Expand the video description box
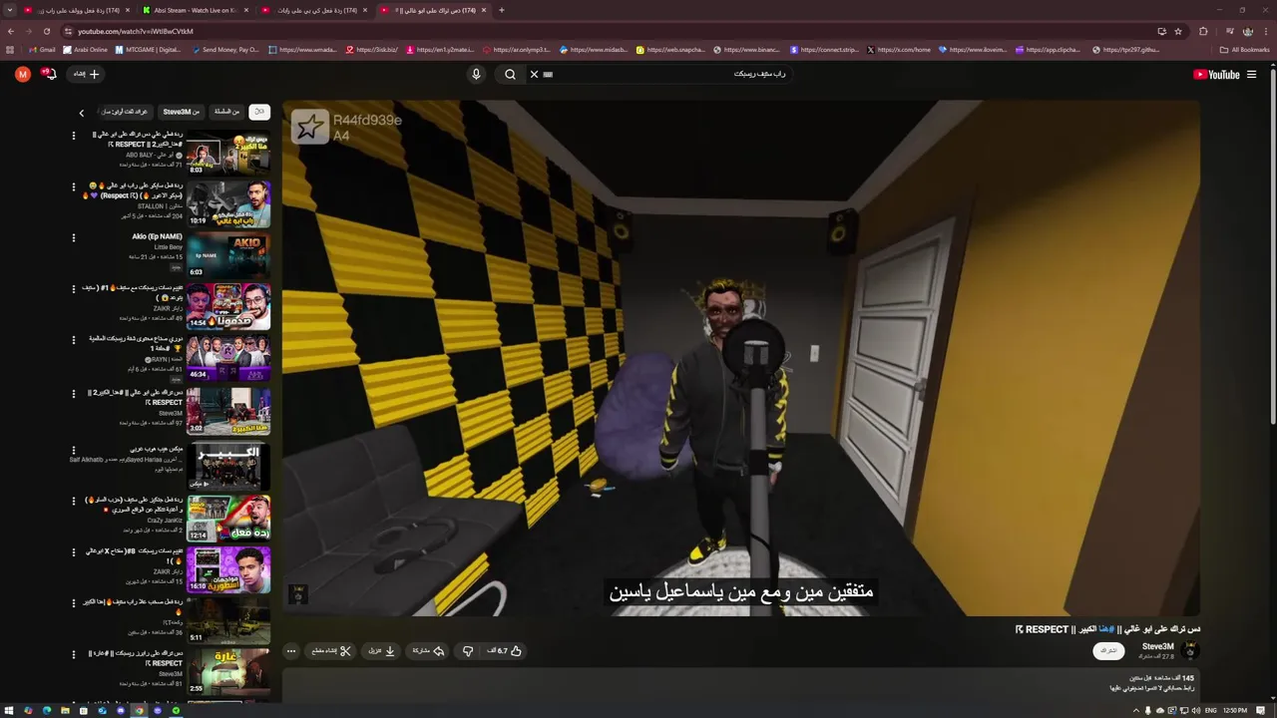 tap(741, 684)
